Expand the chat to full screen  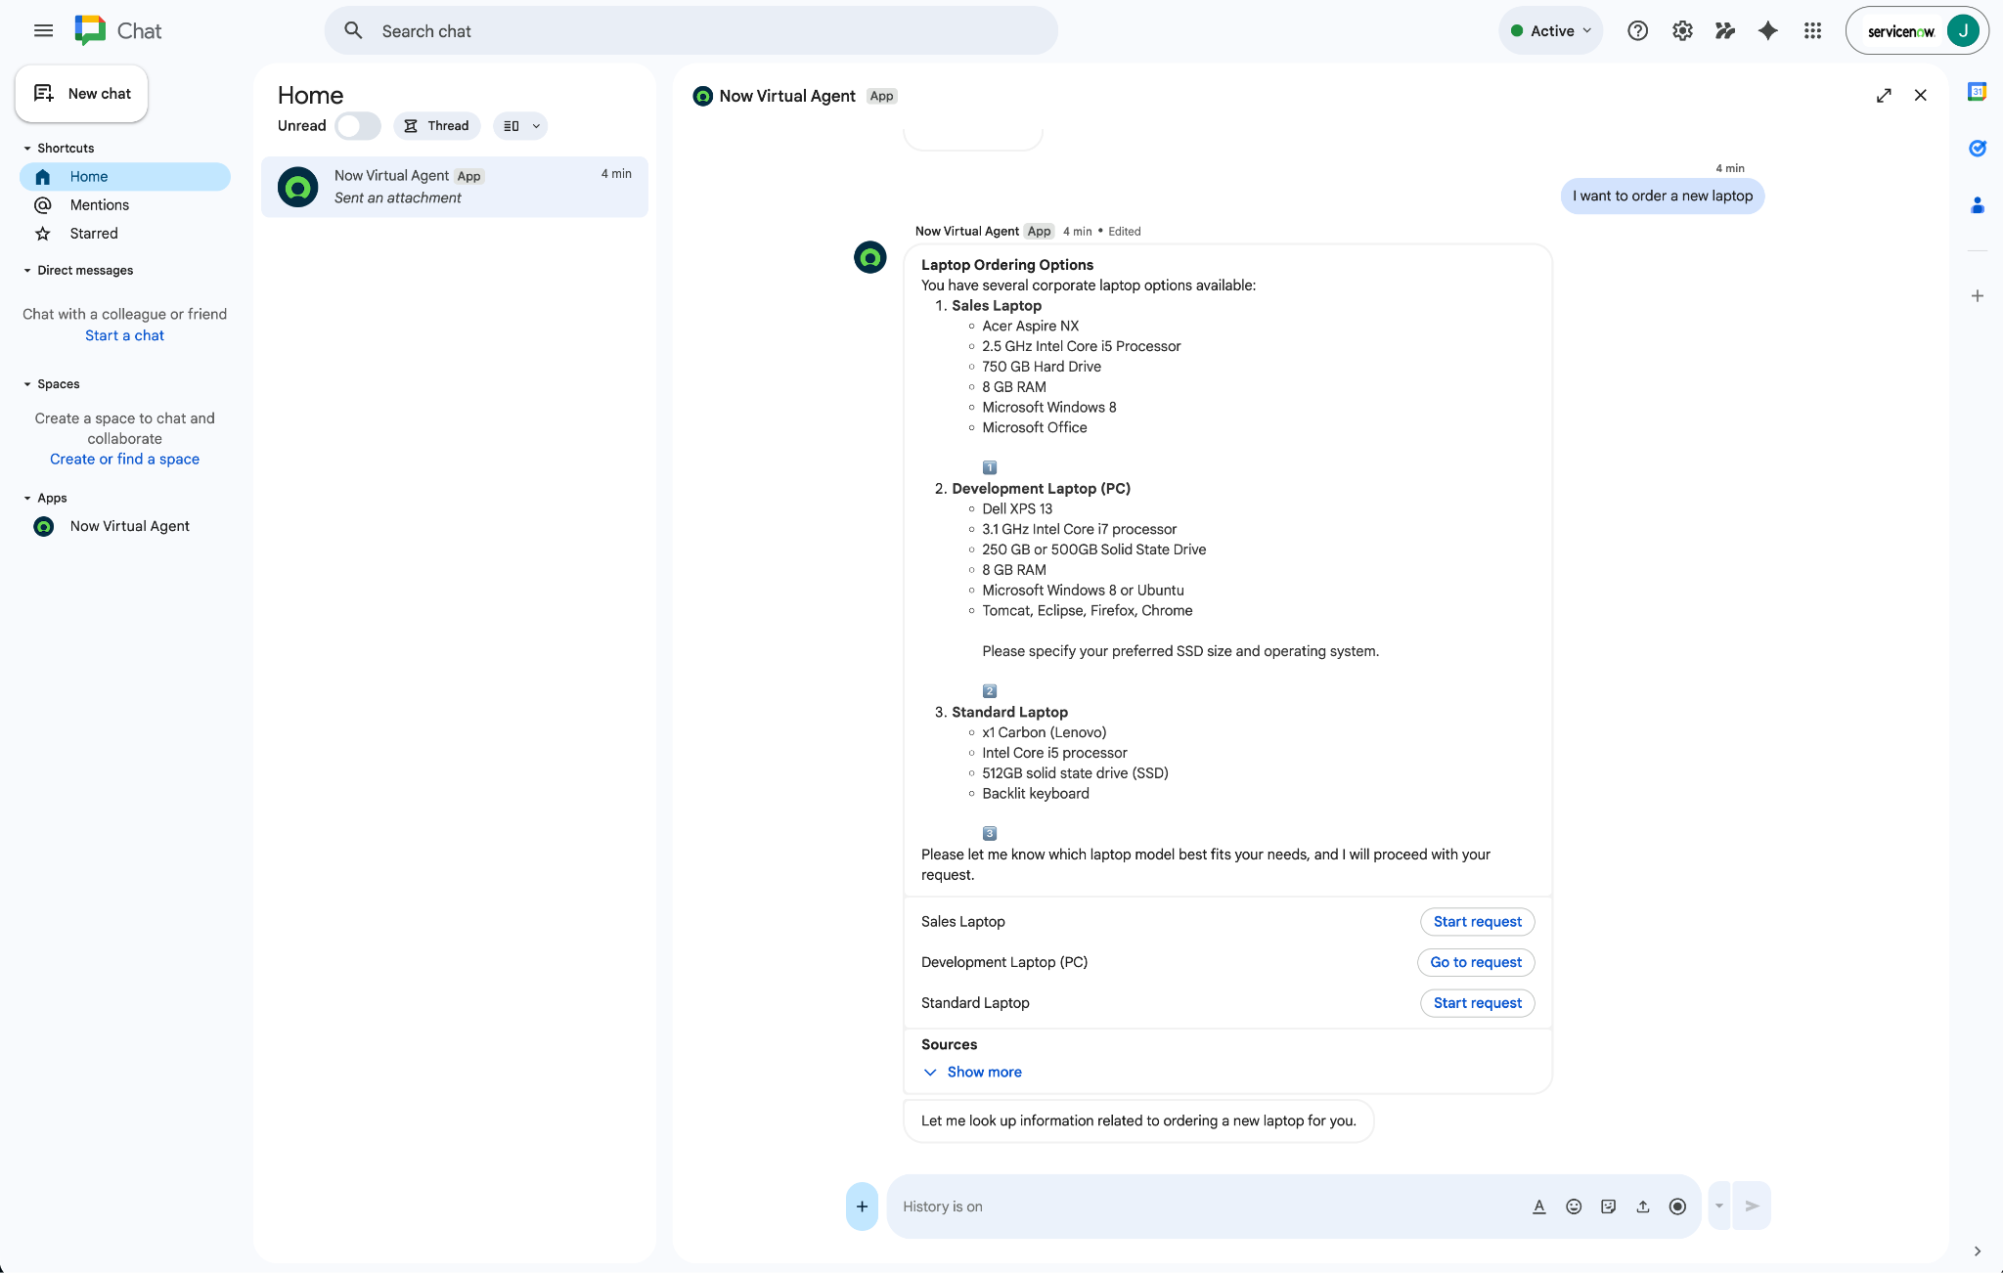click(x=1884, y=95)
